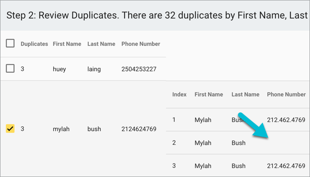
Task: Select index 3 Mylah Bush row
Action: tap(238, 166)
